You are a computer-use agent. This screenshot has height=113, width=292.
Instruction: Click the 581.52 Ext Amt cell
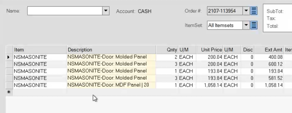(269, 78)
